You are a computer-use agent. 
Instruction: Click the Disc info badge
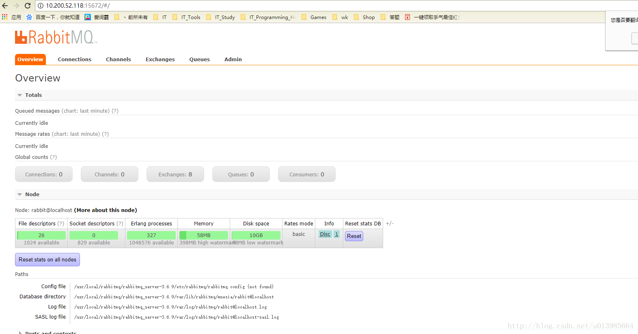coord(325,234)
